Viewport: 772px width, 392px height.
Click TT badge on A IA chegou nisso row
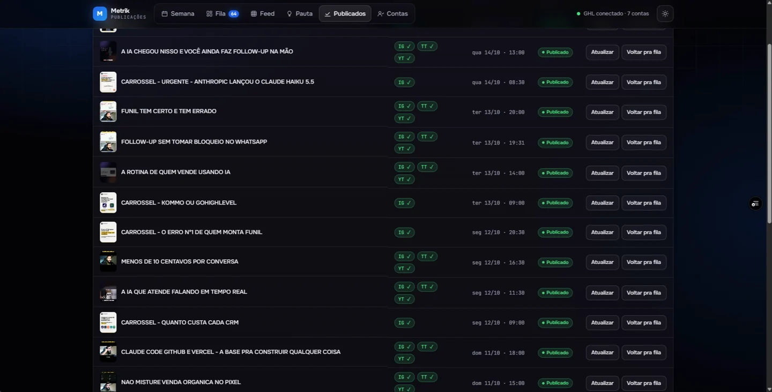427,47
